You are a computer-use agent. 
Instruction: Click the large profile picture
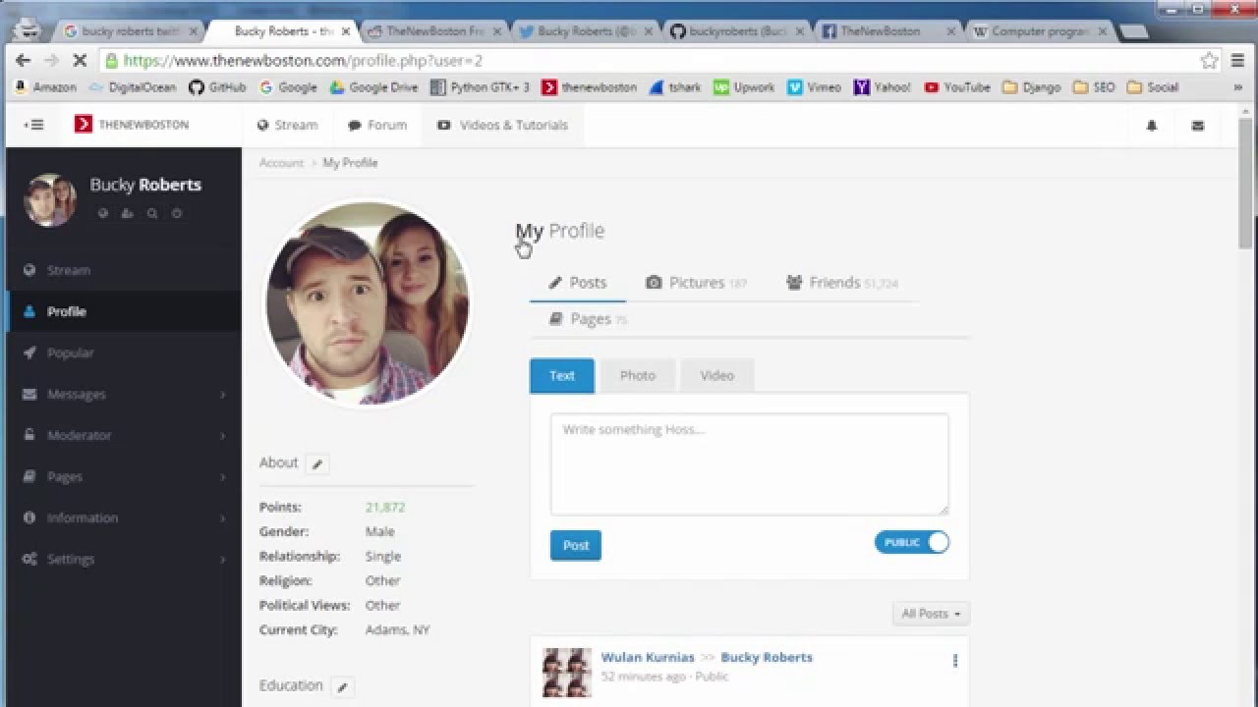(x=368, y=303)
